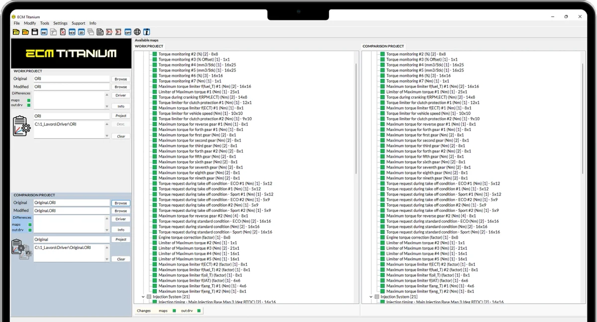Click the work project maps list vertical scrollbar
This screenshot has width=597, height=322.
pos(356,118)
